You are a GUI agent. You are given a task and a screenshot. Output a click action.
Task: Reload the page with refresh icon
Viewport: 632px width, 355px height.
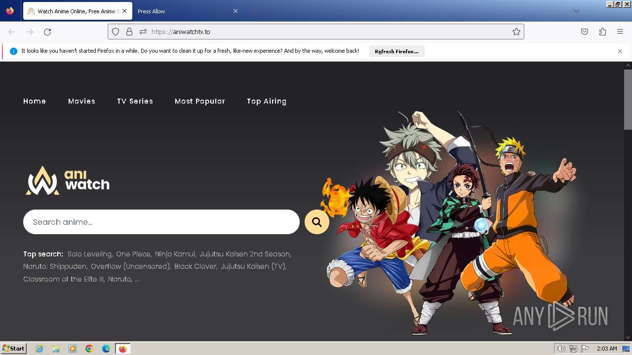(x=47, y=32)
